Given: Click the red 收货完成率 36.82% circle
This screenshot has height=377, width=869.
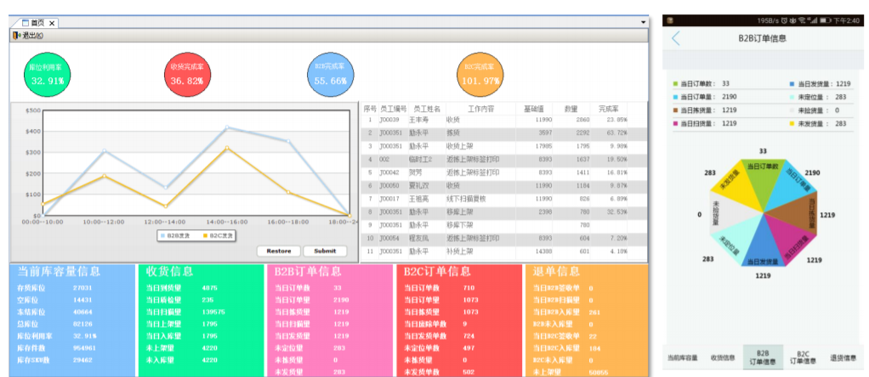Looking at the screenshot, I should coord(187,75).
